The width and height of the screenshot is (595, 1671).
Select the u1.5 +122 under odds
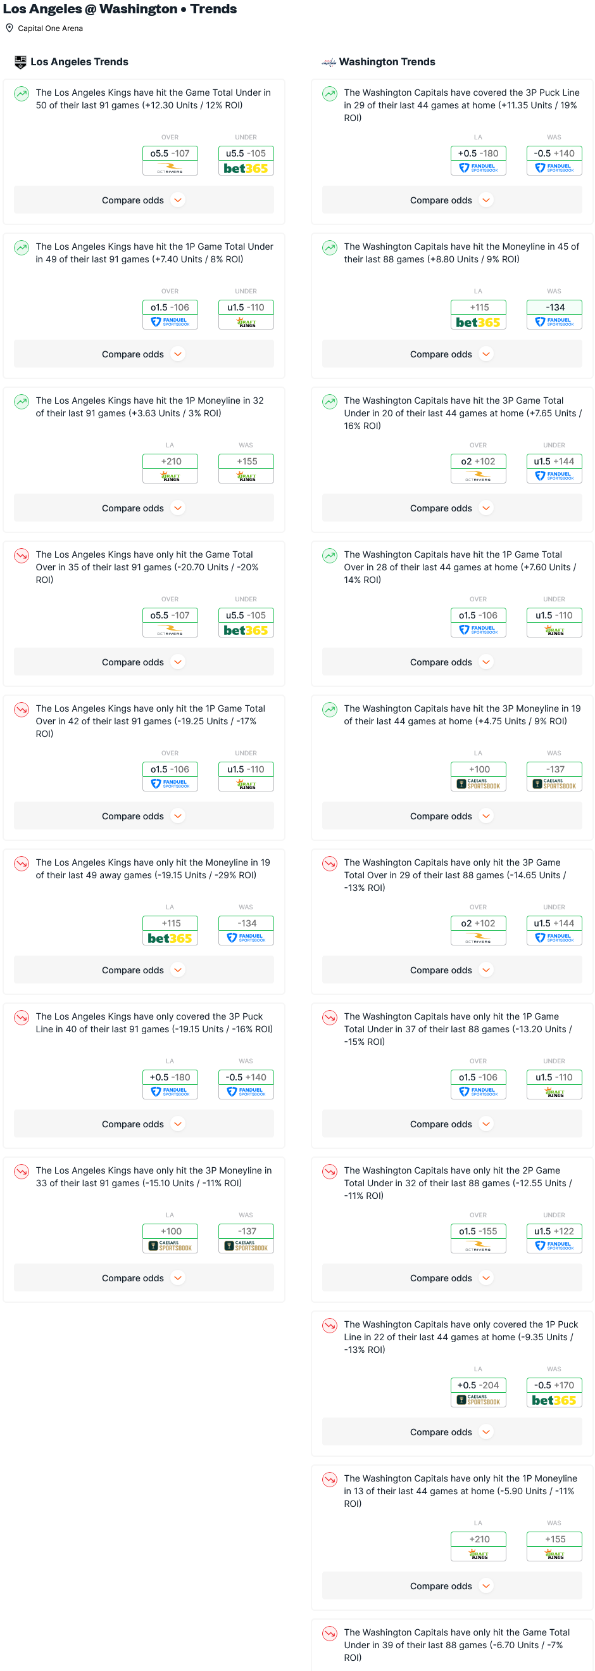[554, 1231]
